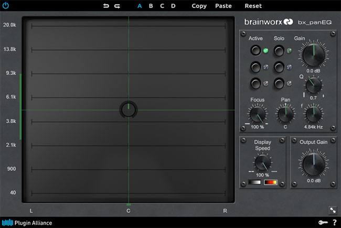
Task: Solo the first EQ band
Action: click(x=279, y=50)
